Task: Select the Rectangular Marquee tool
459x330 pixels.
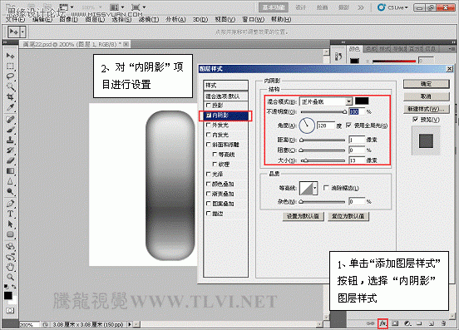Action: pyautogui.click(x=10, y=66)
